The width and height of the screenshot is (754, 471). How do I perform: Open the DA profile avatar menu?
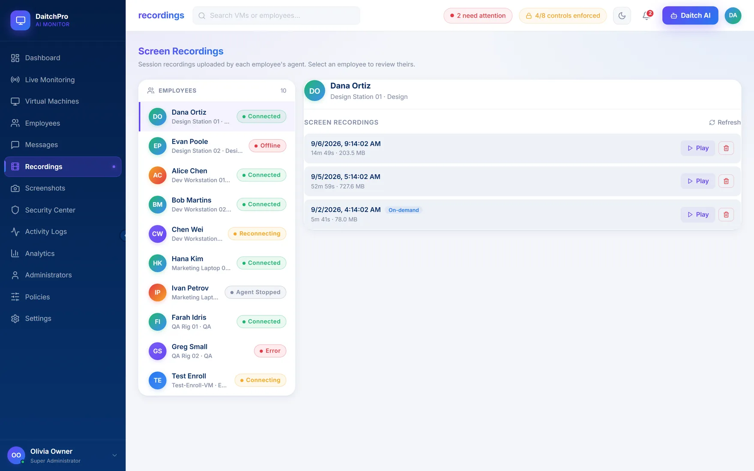733,15
